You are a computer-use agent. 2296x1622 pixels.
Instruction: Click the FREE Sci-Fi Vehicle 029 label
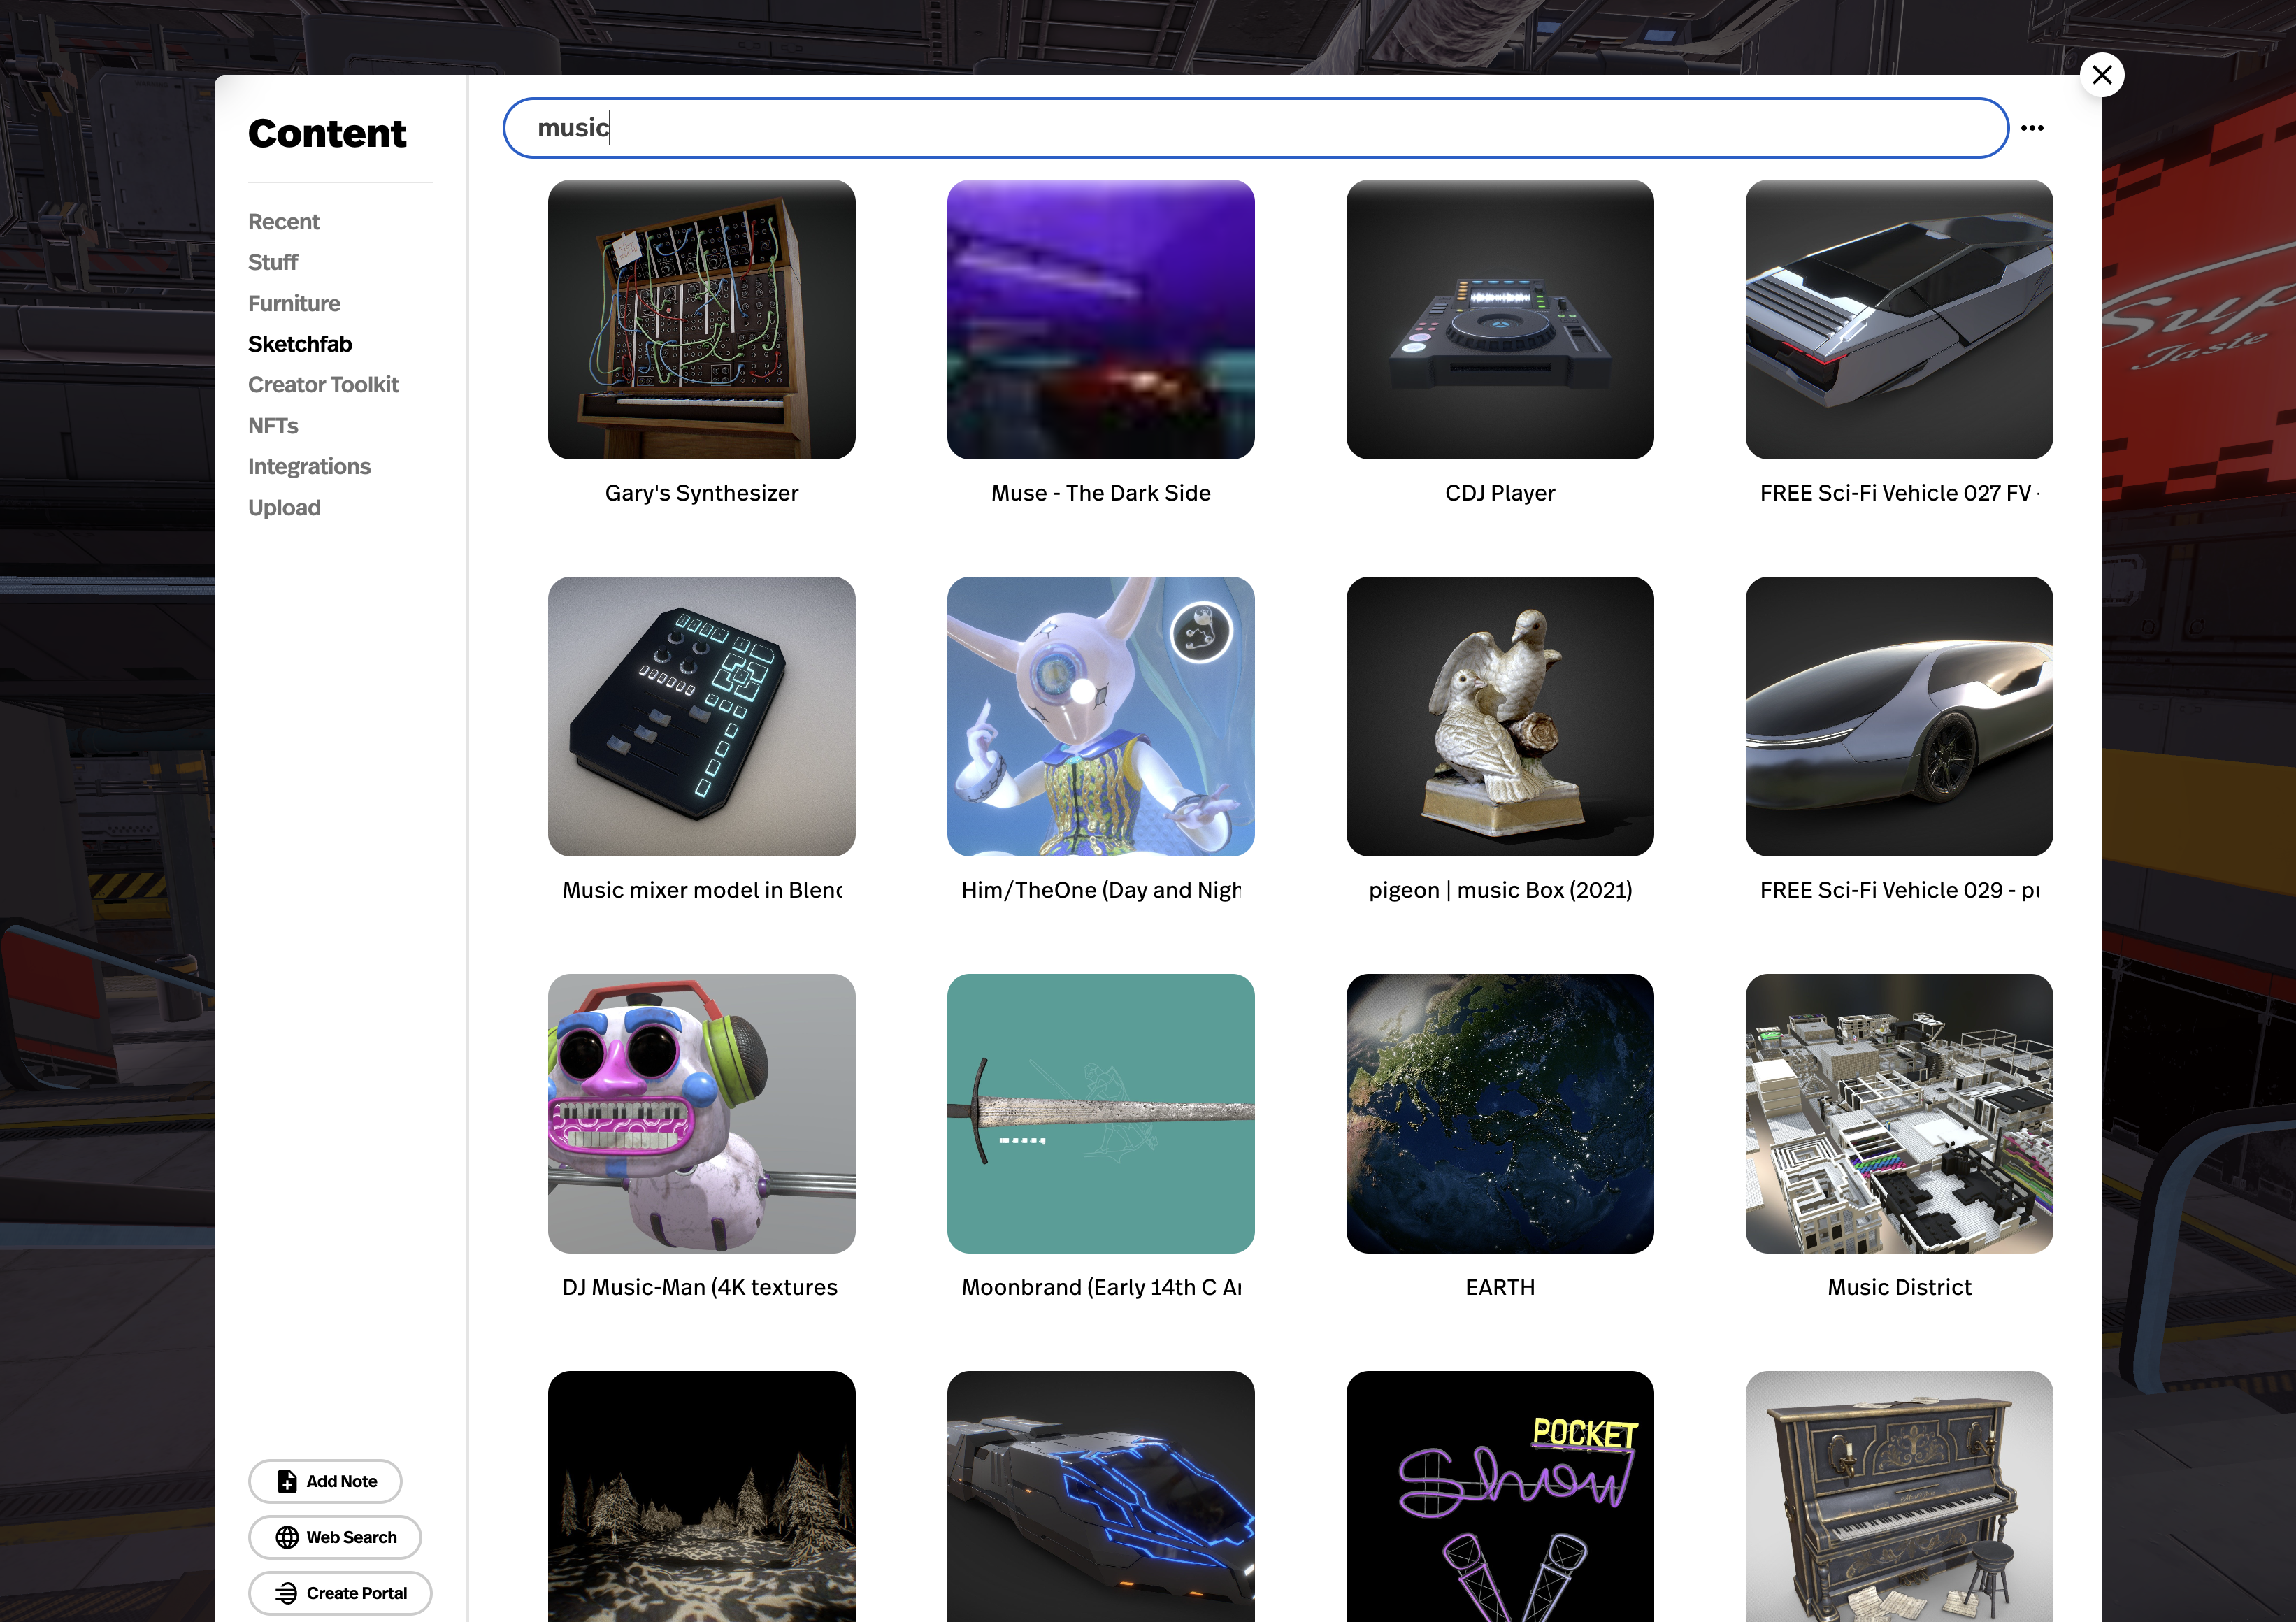[1899, 890]
